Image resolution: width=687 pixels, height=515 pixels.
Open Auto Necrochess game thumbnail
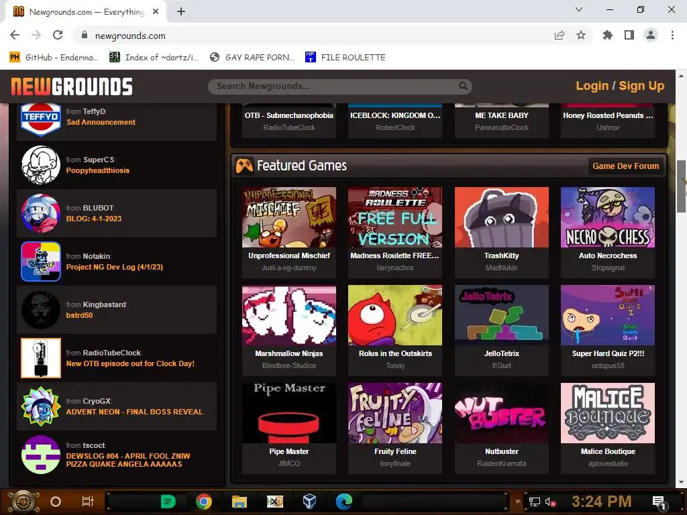(x=608, y=217)
